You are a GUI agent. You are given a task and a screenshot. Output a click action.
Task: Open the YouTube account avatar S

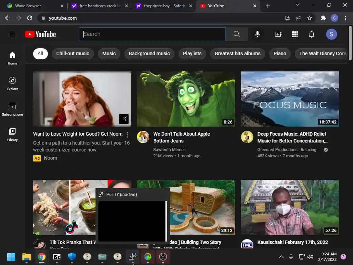coord(331,34)
